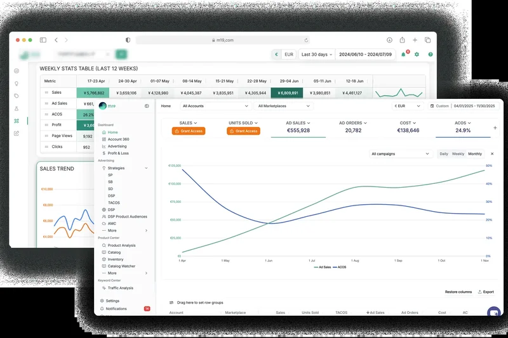508x338 pixels.
Task: Close the chart with X icon
Action: (492, 154)
